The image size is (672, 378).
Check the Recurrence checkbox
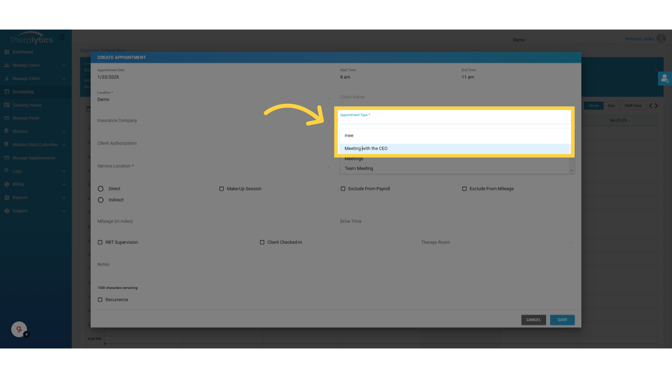coord(100,300)
